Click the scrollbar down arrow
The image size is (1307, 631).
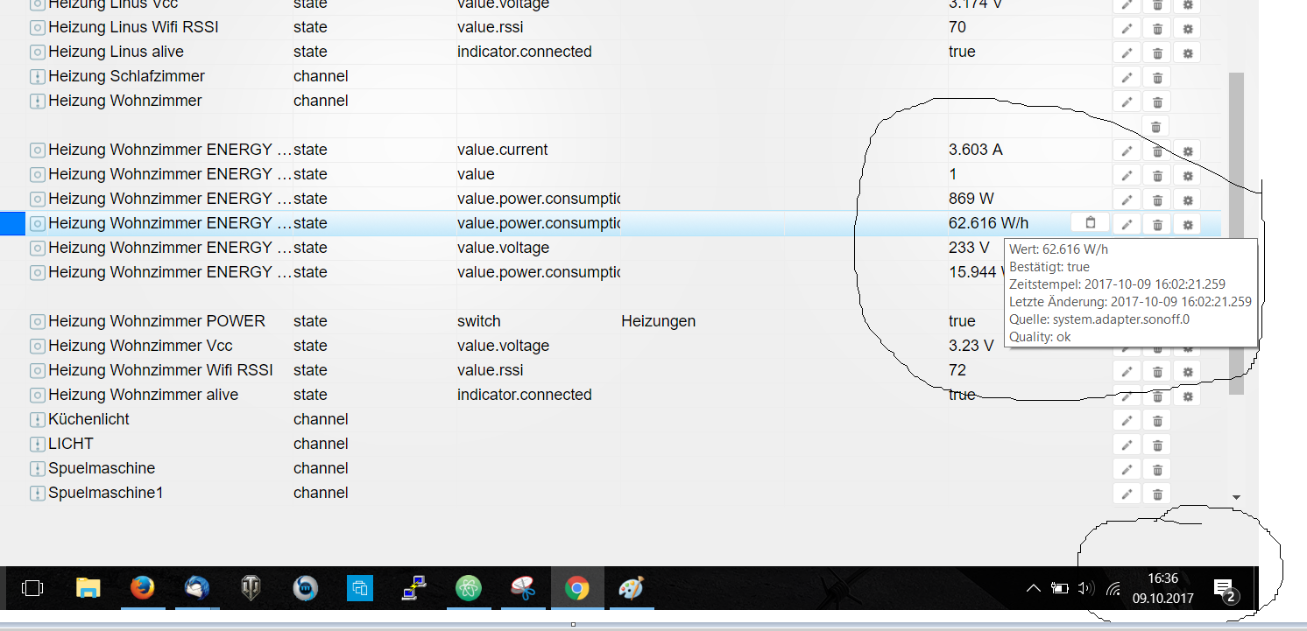click(x=1236, y=497)
